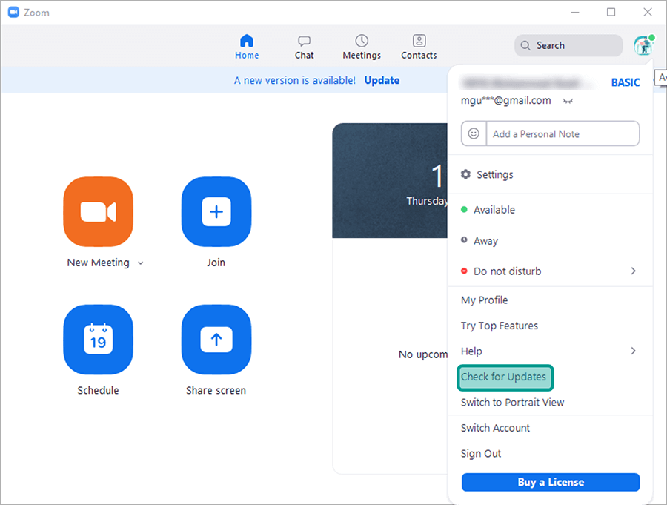Minimize the Zoom window
The image size is (667, 505).
coord(574,13)
